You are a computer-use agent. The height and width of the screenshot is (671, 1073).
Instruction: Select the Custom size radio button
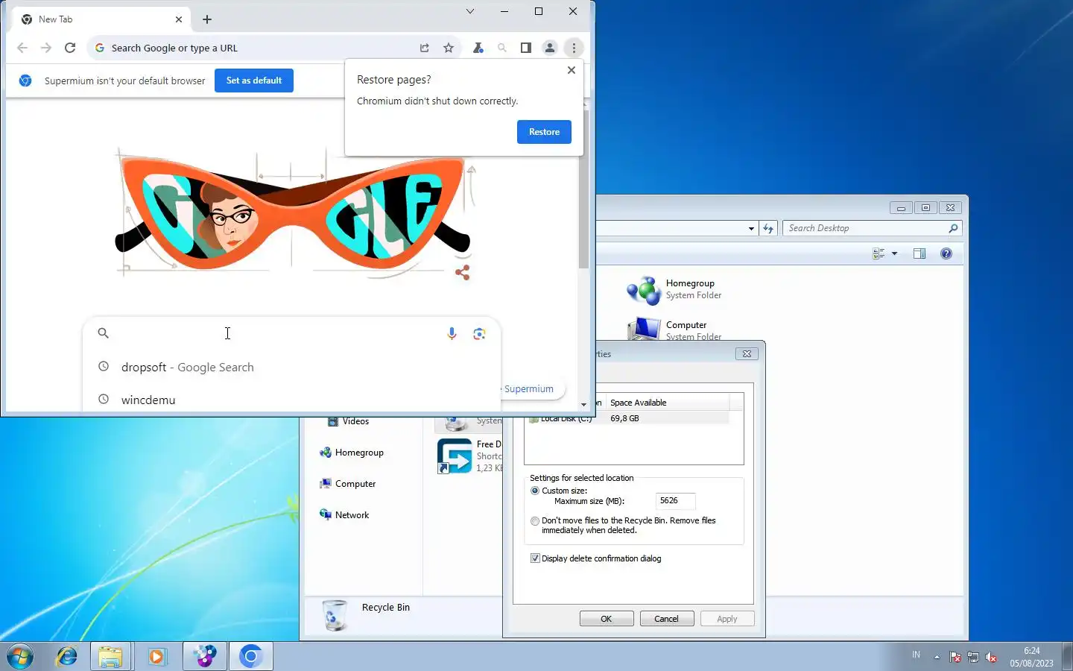(x=535, y=491)
